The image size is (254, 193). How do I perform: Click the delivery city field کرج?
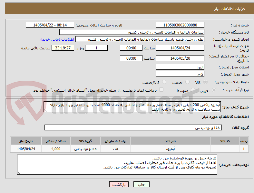tap(180, 74)
